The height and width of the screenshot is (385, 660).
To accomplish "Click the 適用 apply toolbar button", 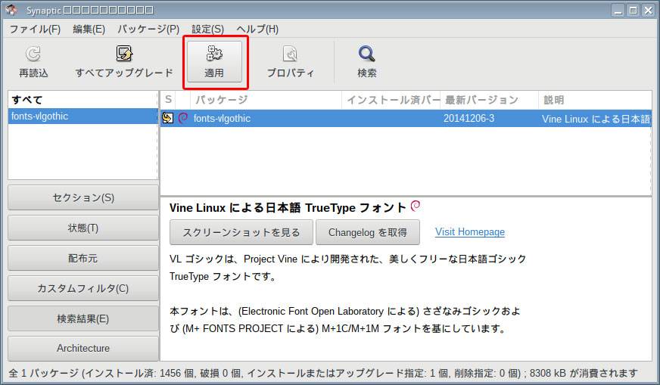I will [x=215, y=61].
